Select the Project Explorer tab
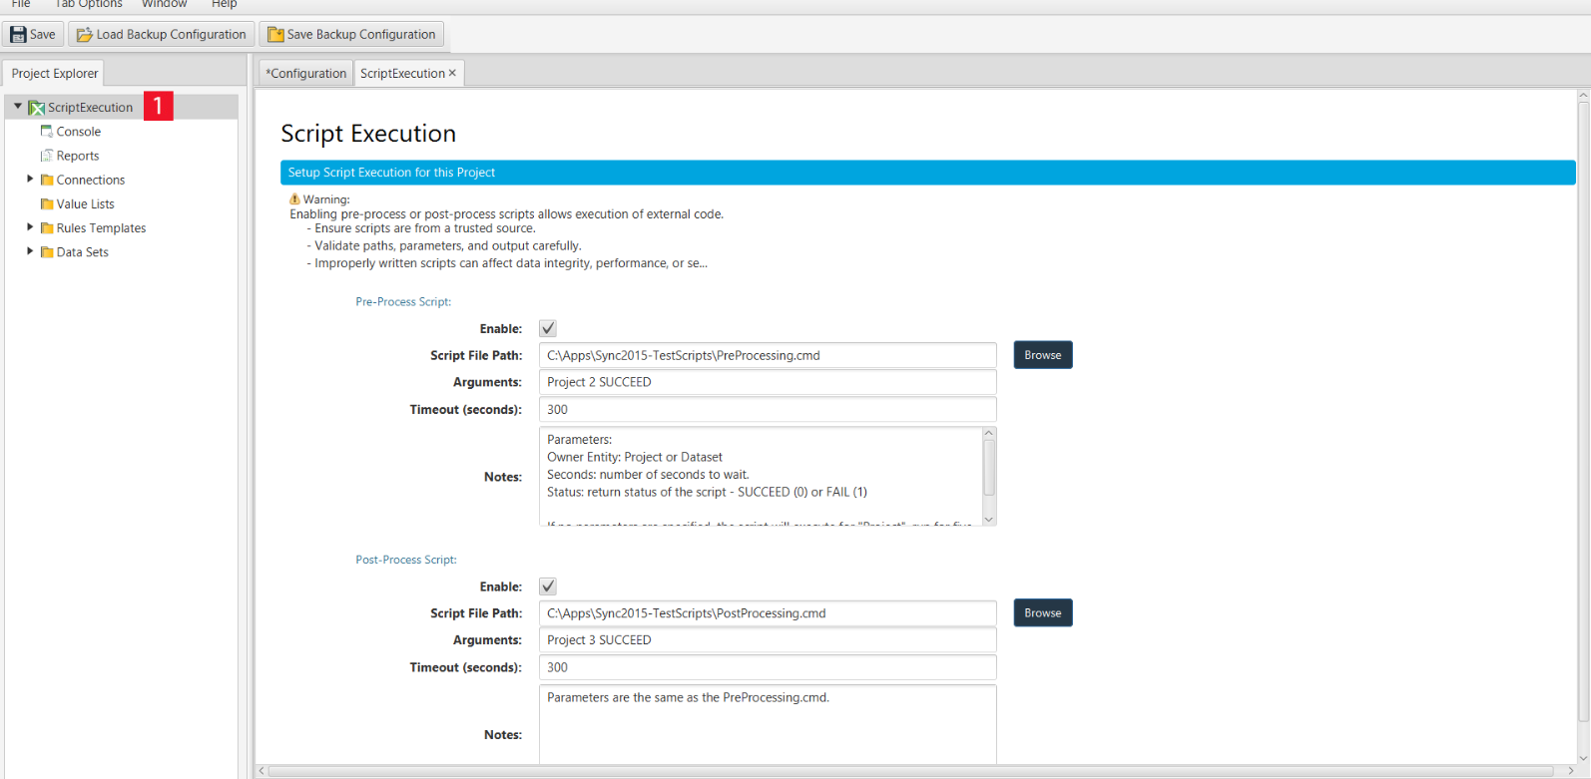This screenshot has width=1591, height=779. point(55,73)
